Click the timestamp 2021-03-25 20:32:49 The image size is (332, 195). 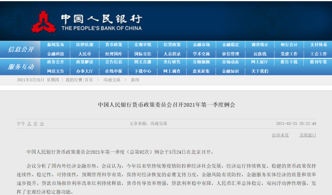click(296, 124)
